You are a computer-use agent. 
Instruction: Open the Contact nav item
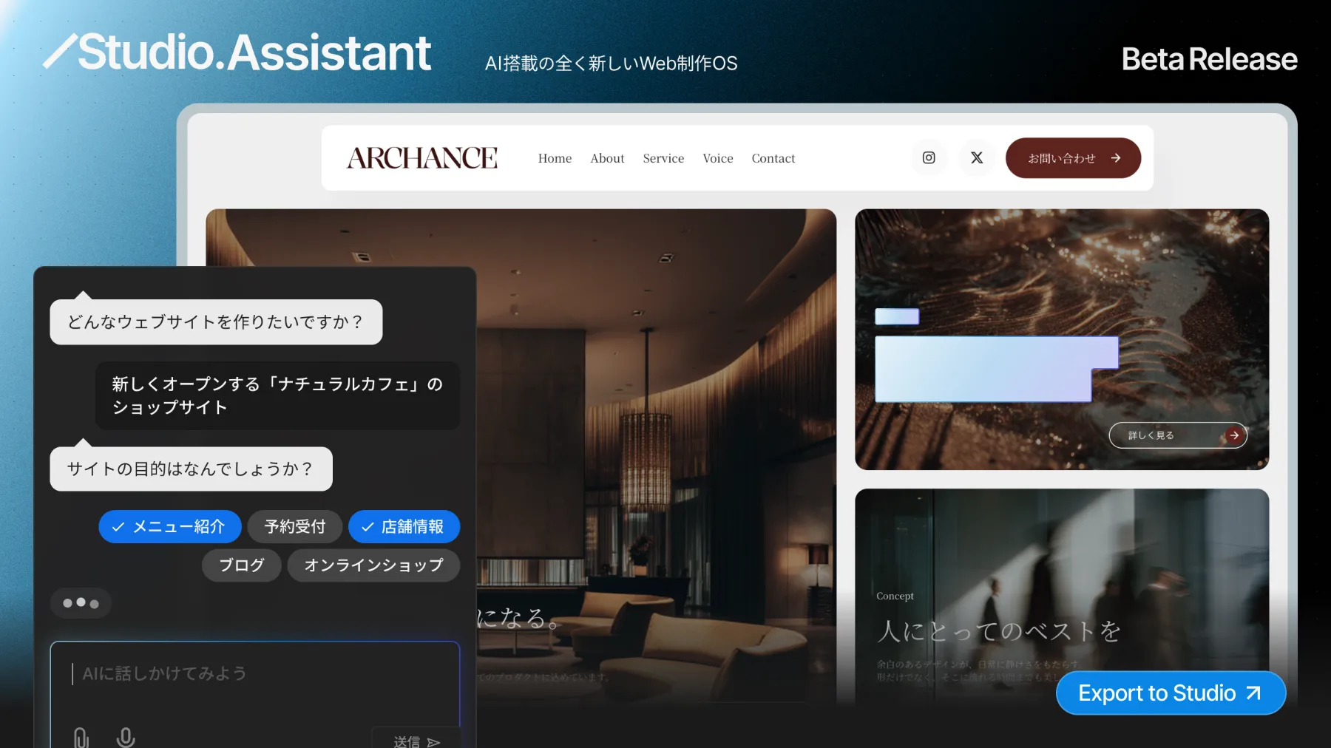(773, 158)
